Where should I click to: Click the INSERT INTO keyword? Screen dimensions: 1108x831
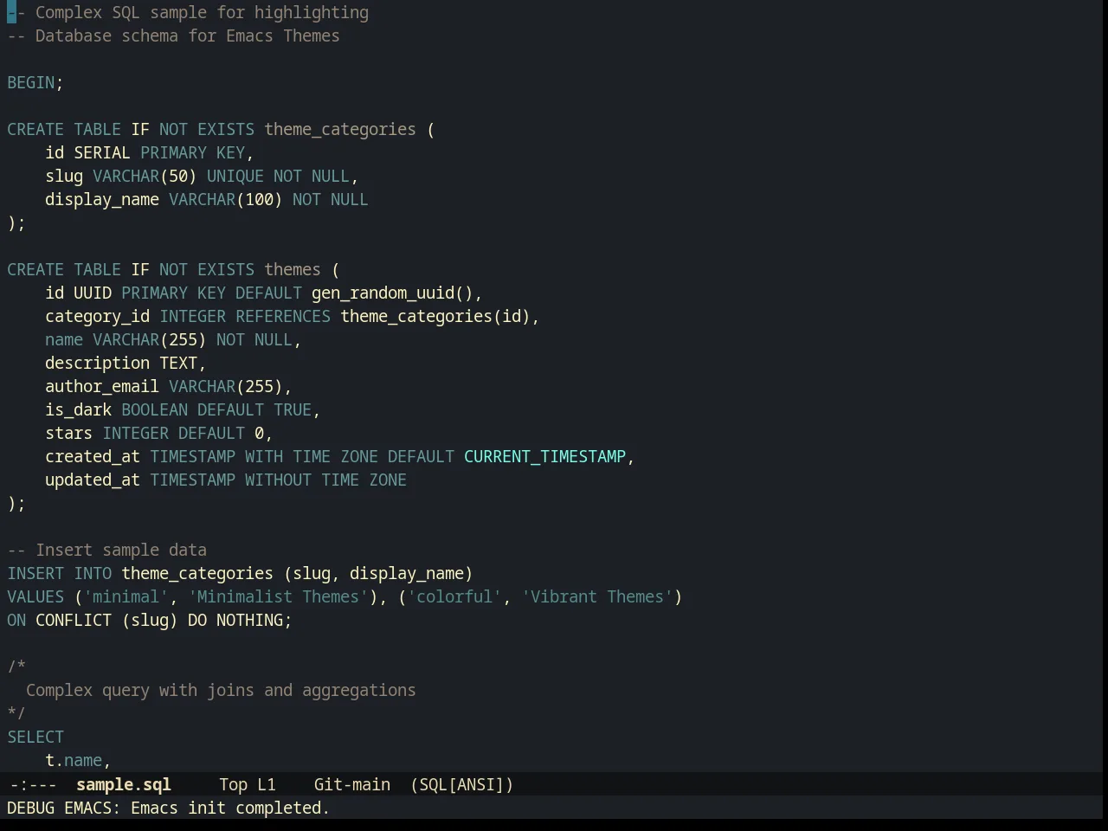point(60,573)
